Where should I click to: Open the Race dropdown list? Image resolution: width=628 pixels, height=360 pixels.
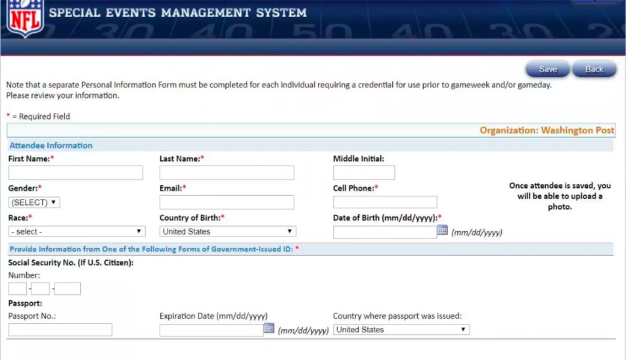click(77, 231)
